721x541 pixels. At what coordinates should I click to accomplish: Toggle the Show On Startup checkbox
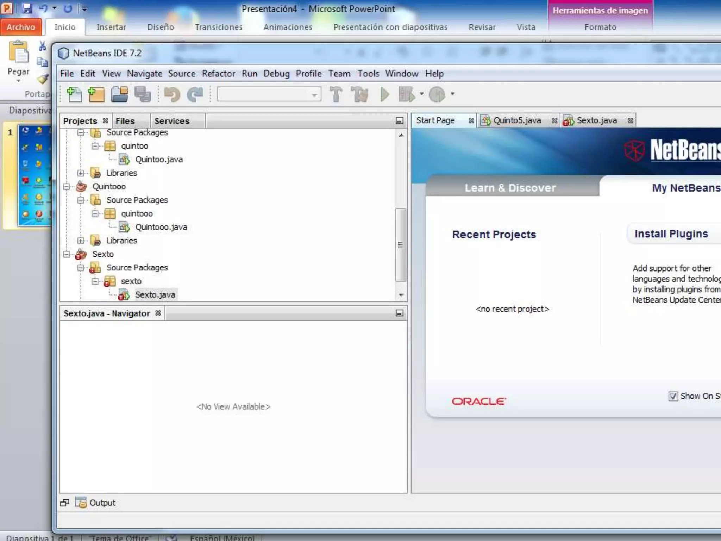(x=673, y=396)
